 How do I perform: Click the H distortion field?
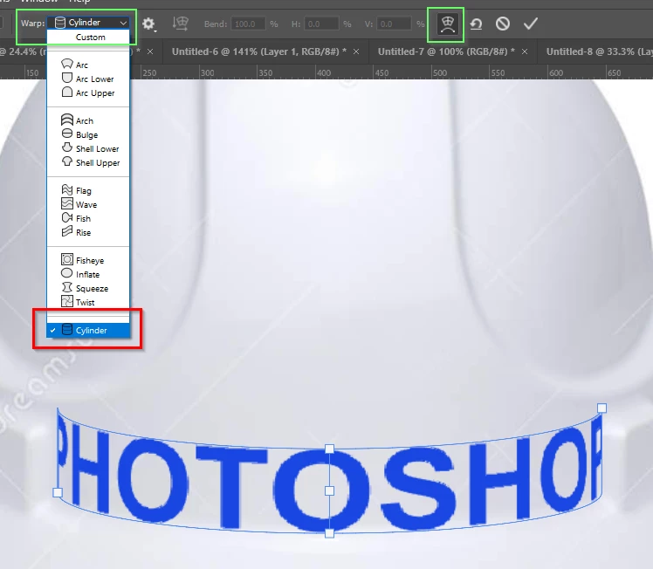click(x=321, y=24)
